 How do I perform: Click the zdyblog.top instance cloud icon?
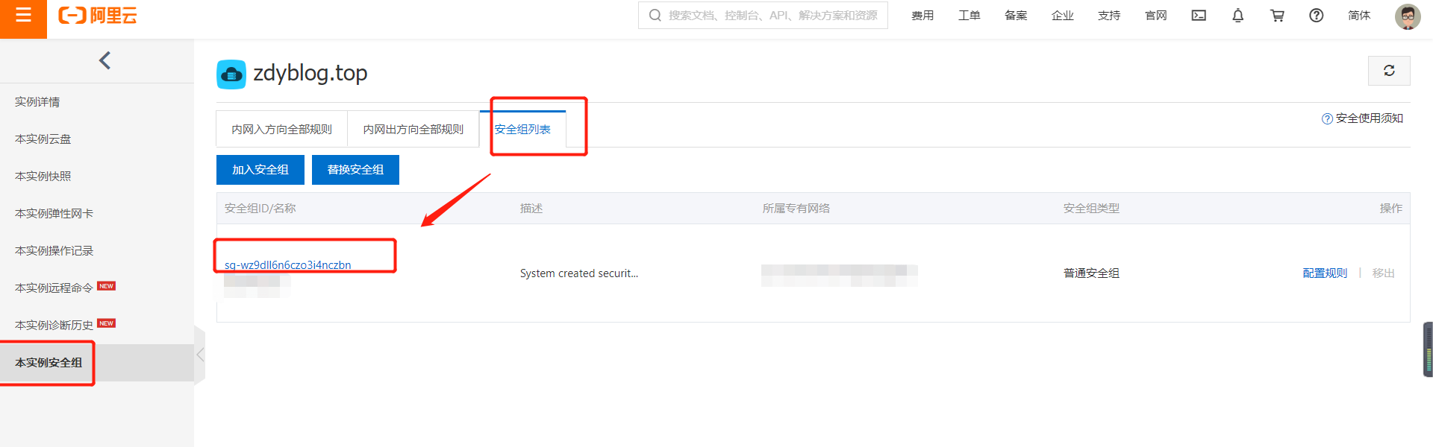[x=231, y=74]
